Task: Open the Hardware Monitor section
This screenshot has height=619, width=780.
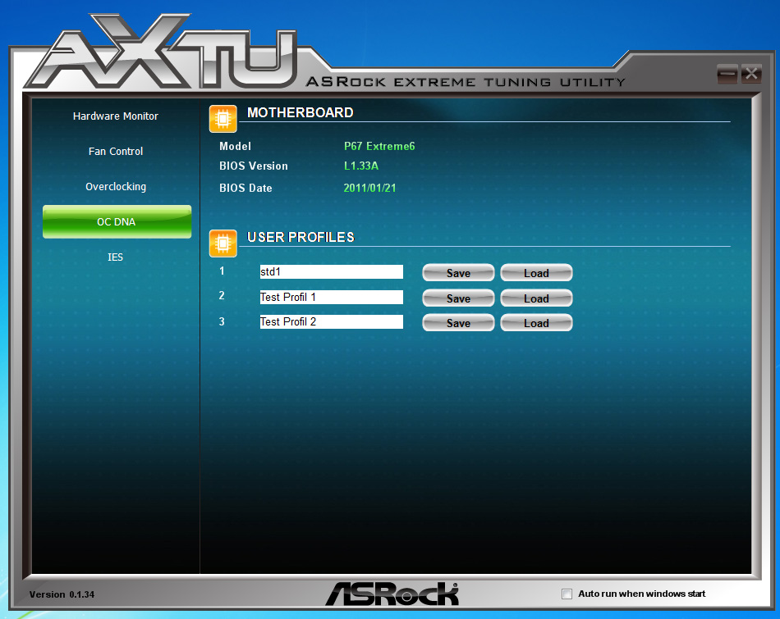Action: [x=116, y=116]
